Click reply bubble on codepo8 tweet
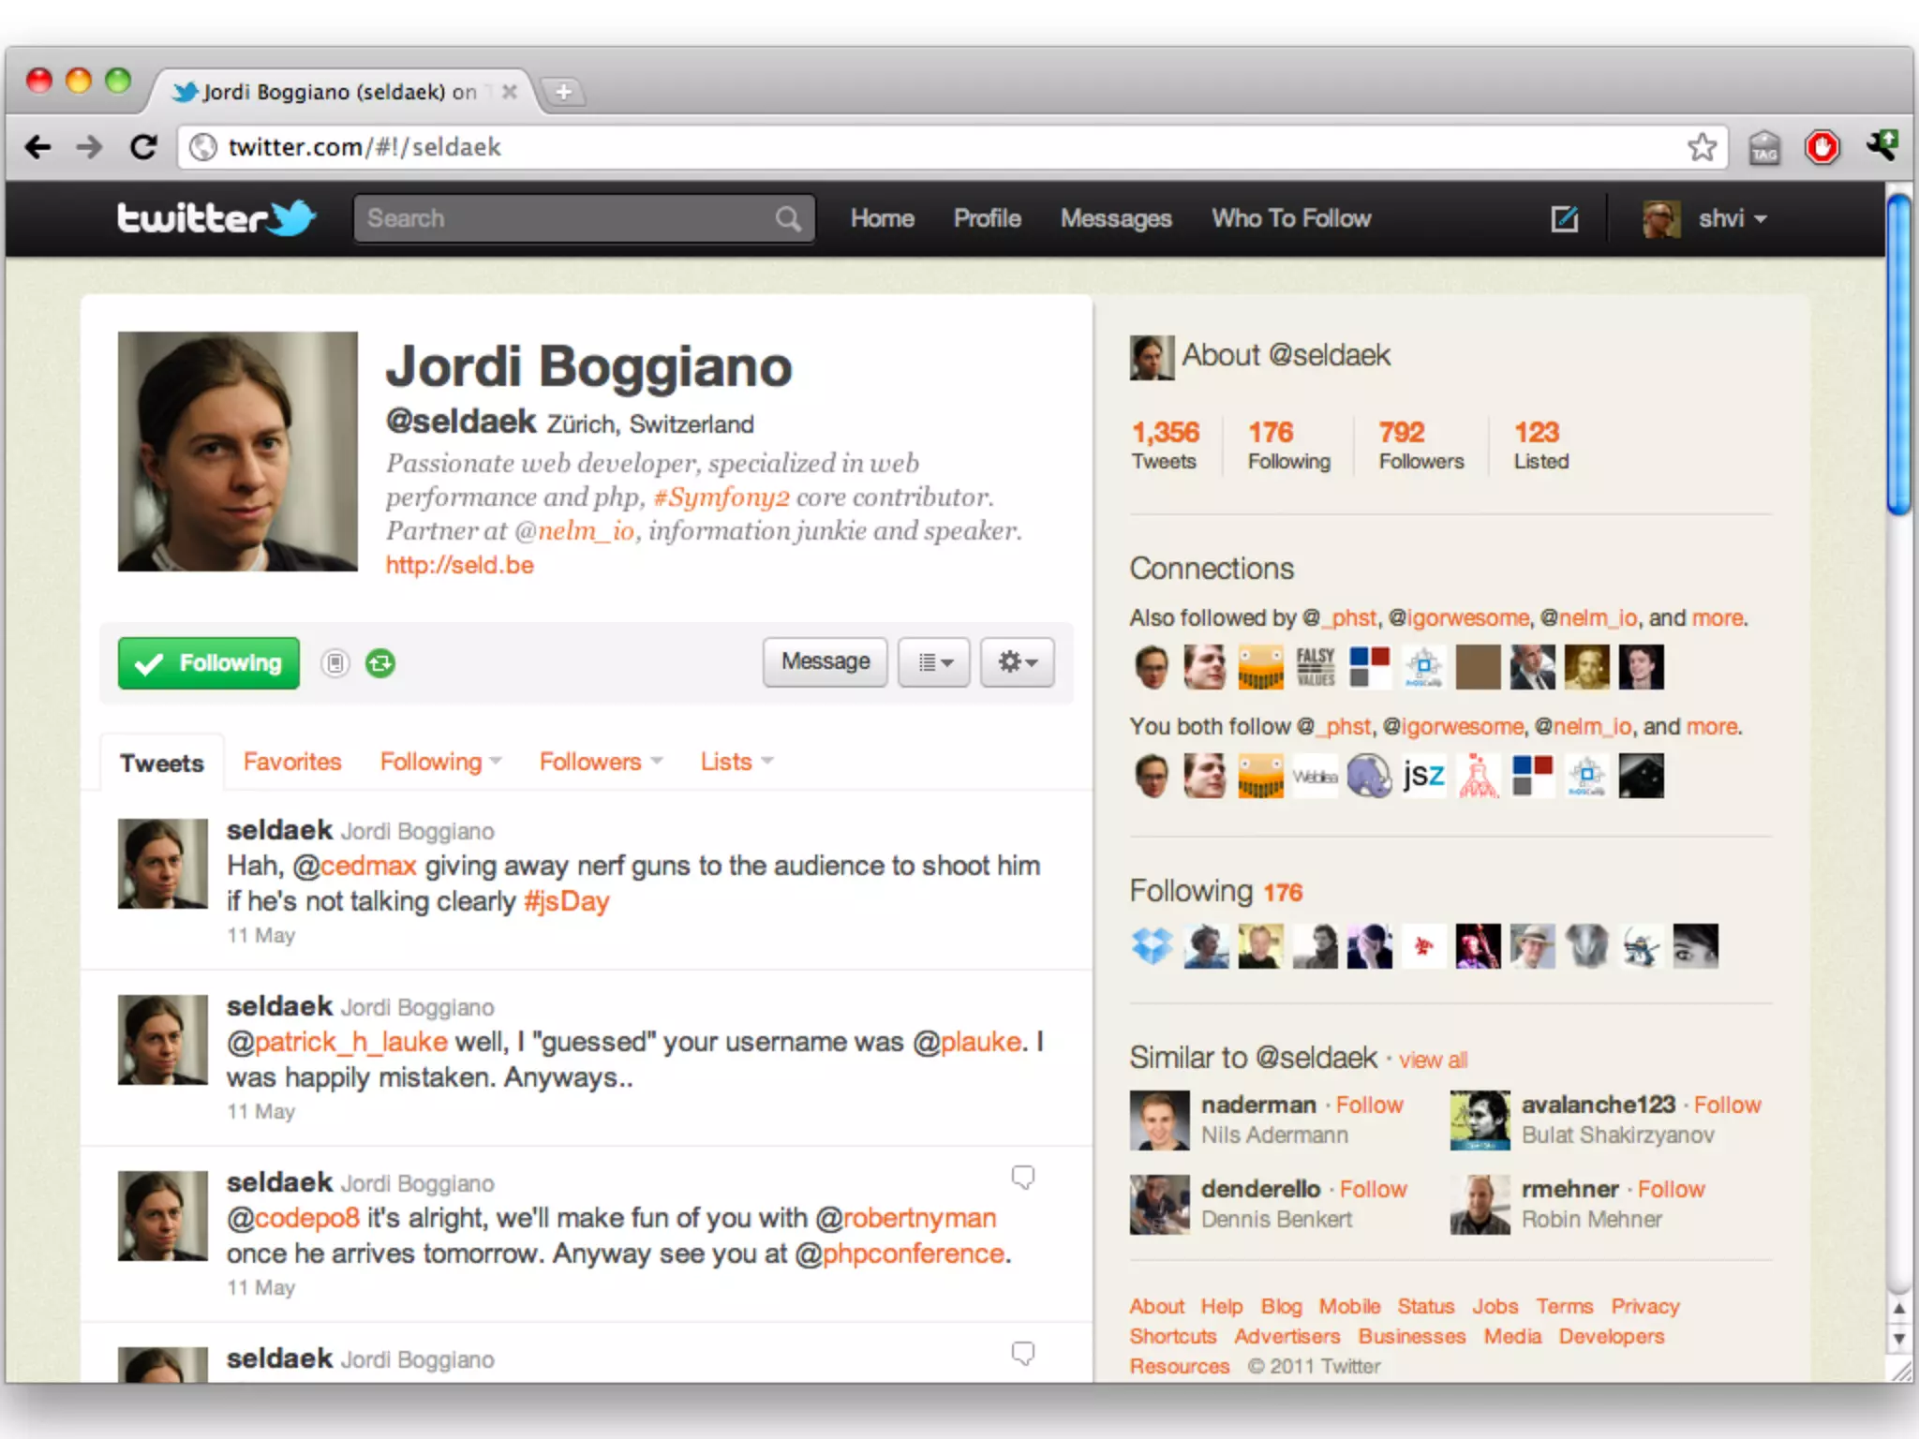Viewport: 1919px width, 1439px height. coord(1022,1177)
